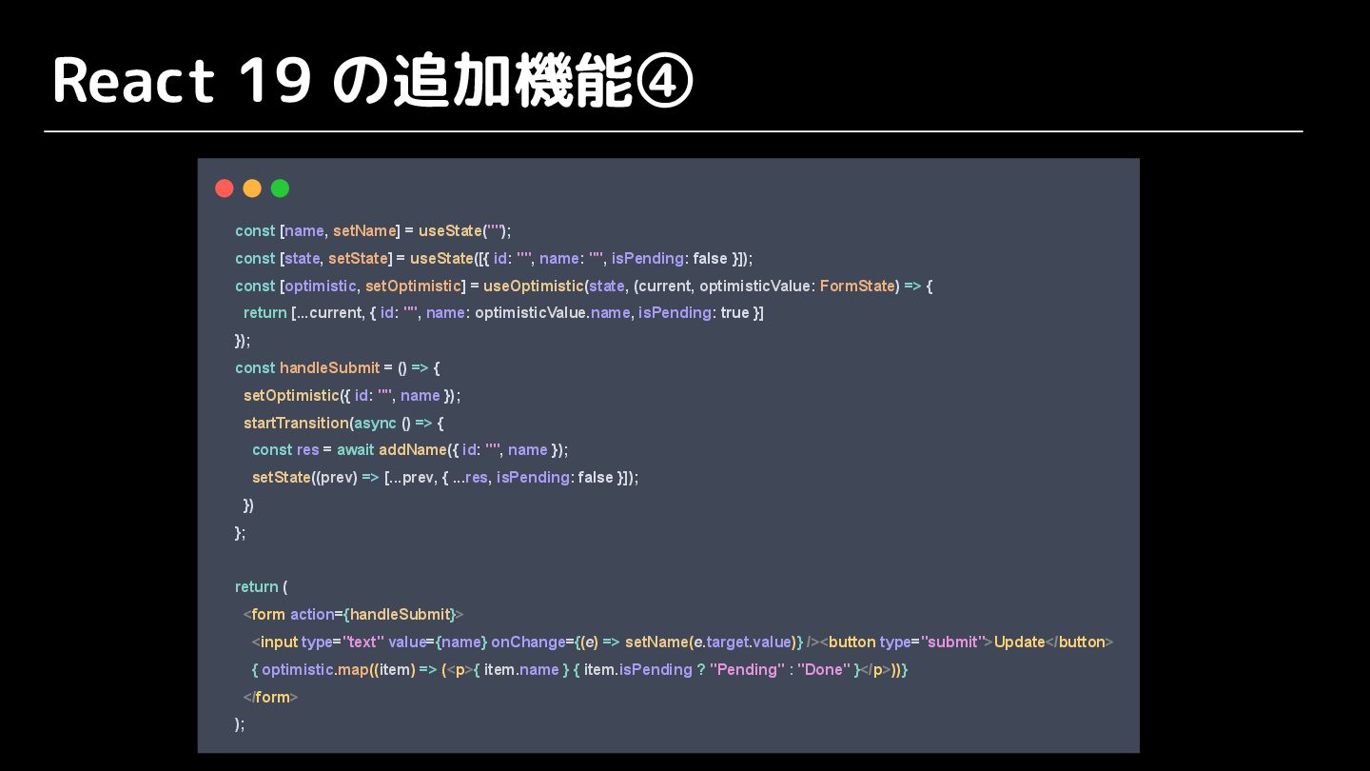Select the "value={name}" attribute
Image resolution: width=1370 pixels, height=771 pixels.
pos(438,642)
